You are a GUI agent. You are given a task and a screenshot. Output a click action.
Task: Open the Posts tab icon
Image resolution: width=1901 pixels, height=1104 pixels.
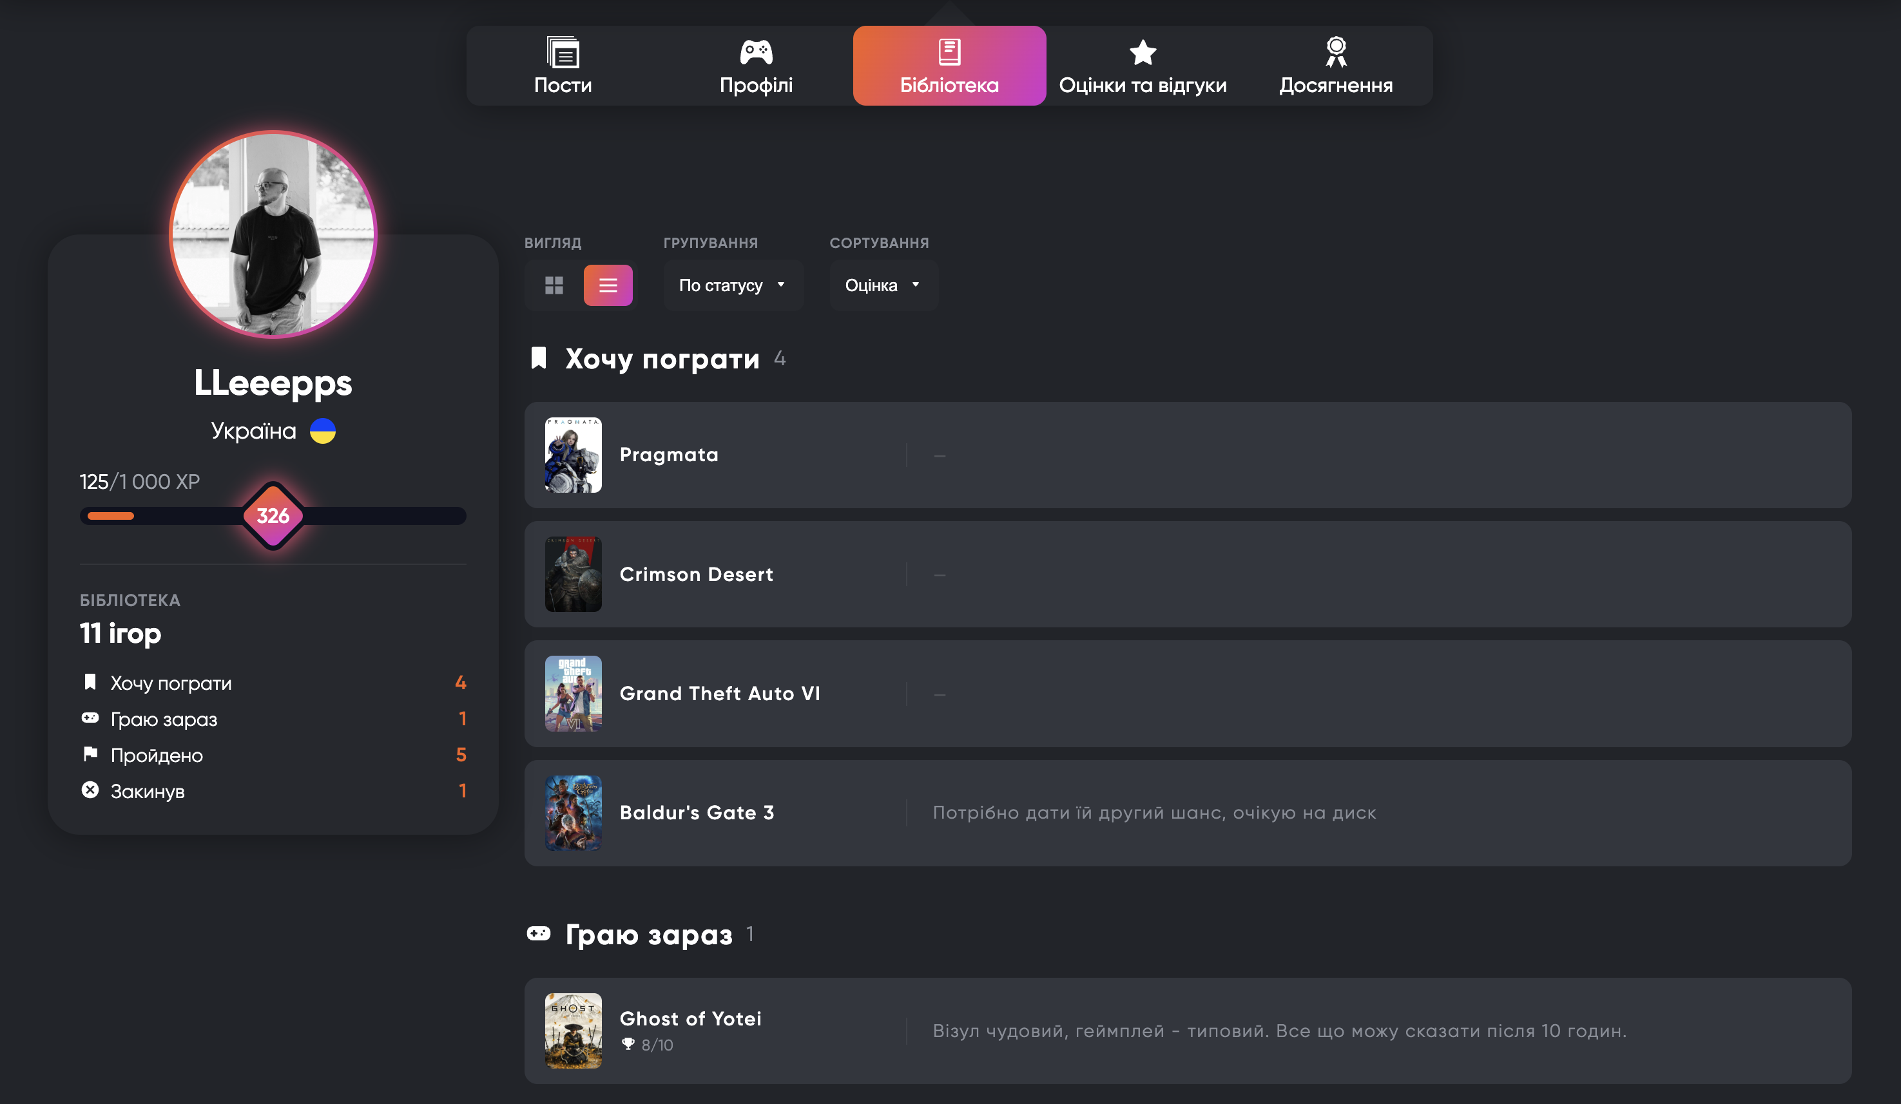click(563, 52)
